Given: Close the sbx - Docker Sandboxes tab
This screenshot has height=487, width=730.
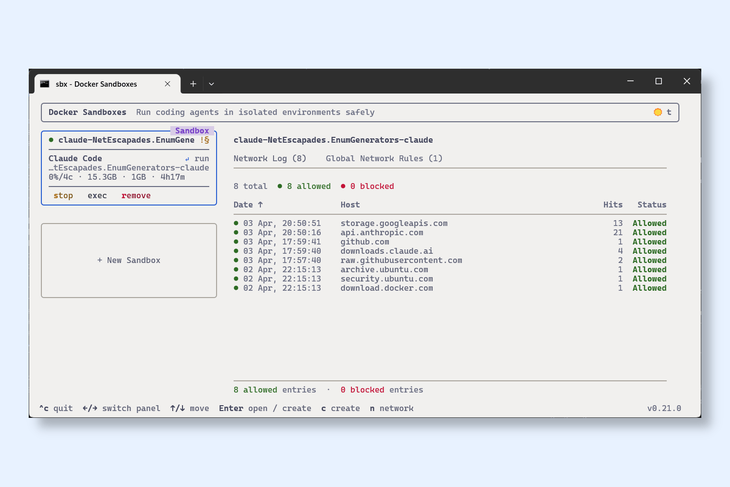Looking at the screenshot, I should [167, 84].
